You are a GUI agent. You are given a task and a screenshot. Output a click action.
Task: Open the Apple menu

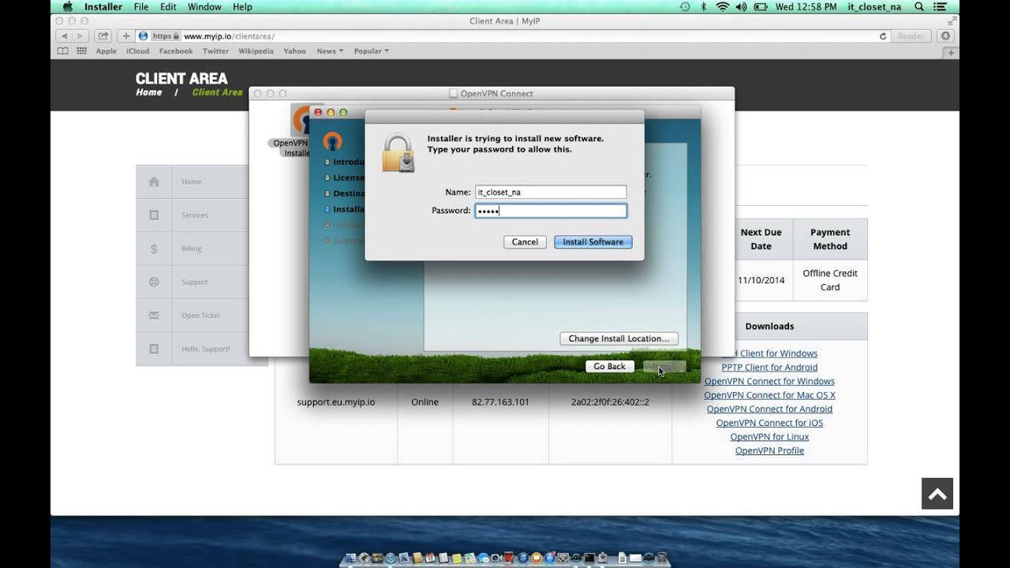tap(68, 6)
